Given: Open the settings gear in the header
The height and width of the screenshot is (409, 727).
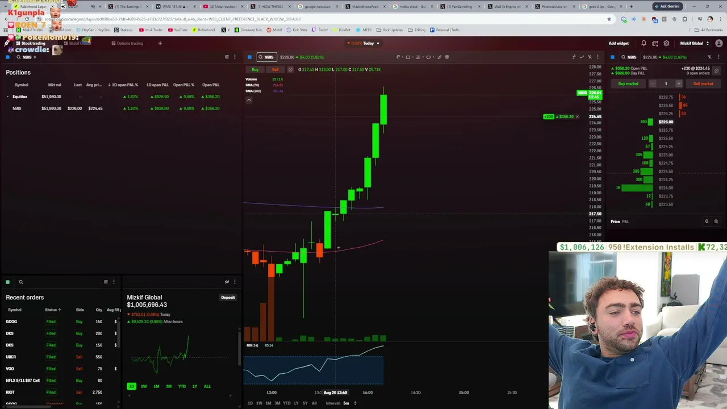Looking at the screenshot, I should point(666,43).
